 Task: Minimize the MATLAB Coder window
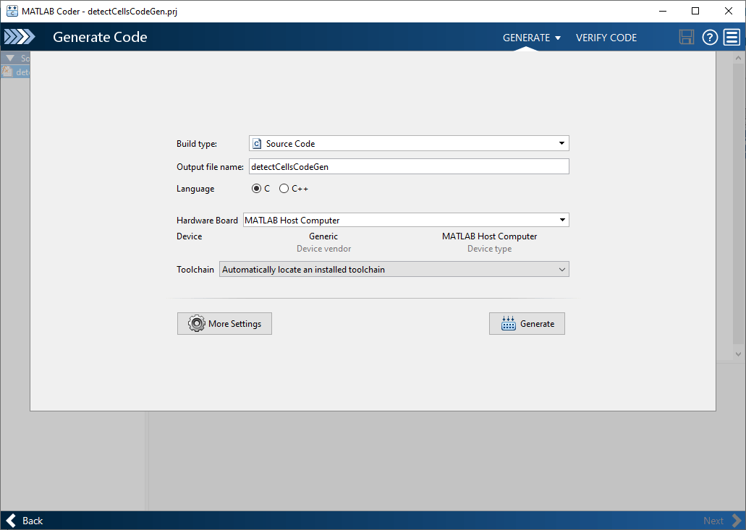[x=662, y=11]
